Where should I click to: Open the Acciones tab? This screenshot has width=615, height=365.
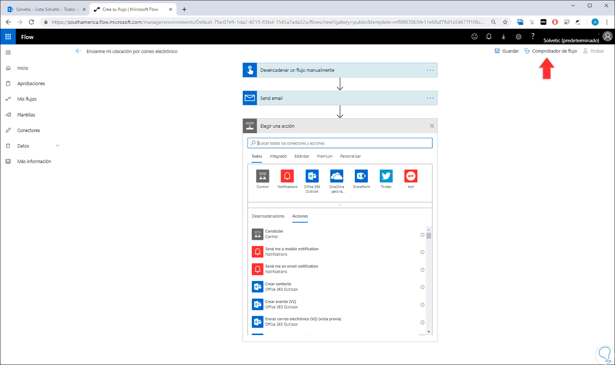pos(300,216)
